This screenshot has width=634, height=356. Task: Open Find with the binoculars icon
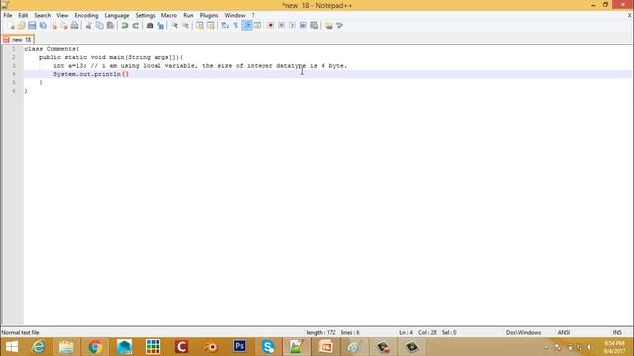coord(150,26)
